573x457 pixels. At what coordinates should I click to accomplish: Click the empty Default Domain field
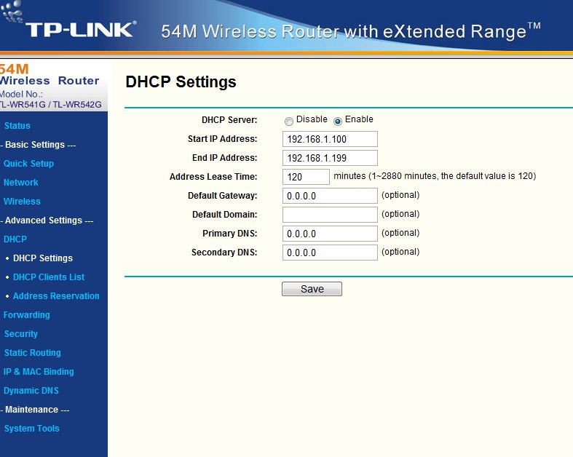(330, 215)
